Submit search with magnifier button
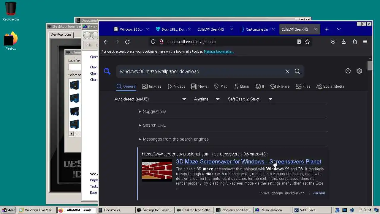 click(297, 71)
